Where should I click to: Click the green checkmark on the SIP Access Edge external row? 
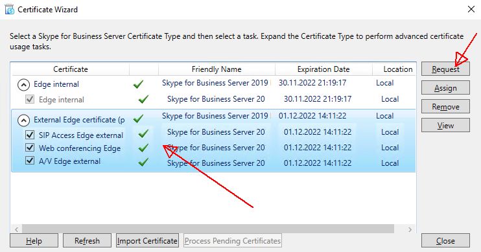(143, 133)
